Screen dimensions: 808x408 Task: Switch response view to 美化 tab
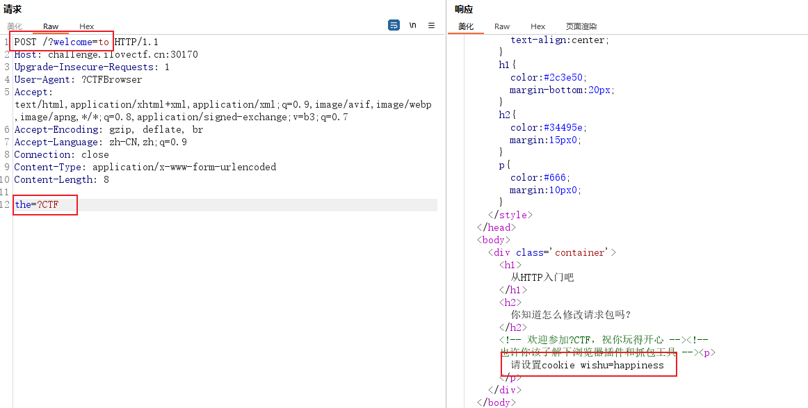pos(466,26)
